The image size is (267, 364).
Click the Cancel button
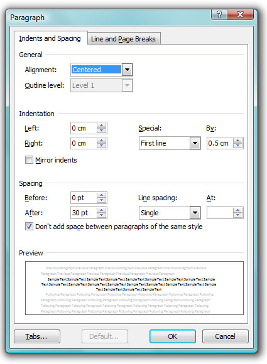coord(225,336)
